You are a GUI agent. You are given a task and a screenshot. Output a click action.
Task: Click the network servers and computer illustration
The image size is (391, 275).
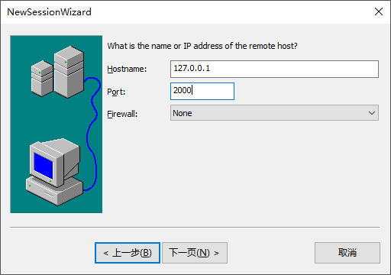57,125
